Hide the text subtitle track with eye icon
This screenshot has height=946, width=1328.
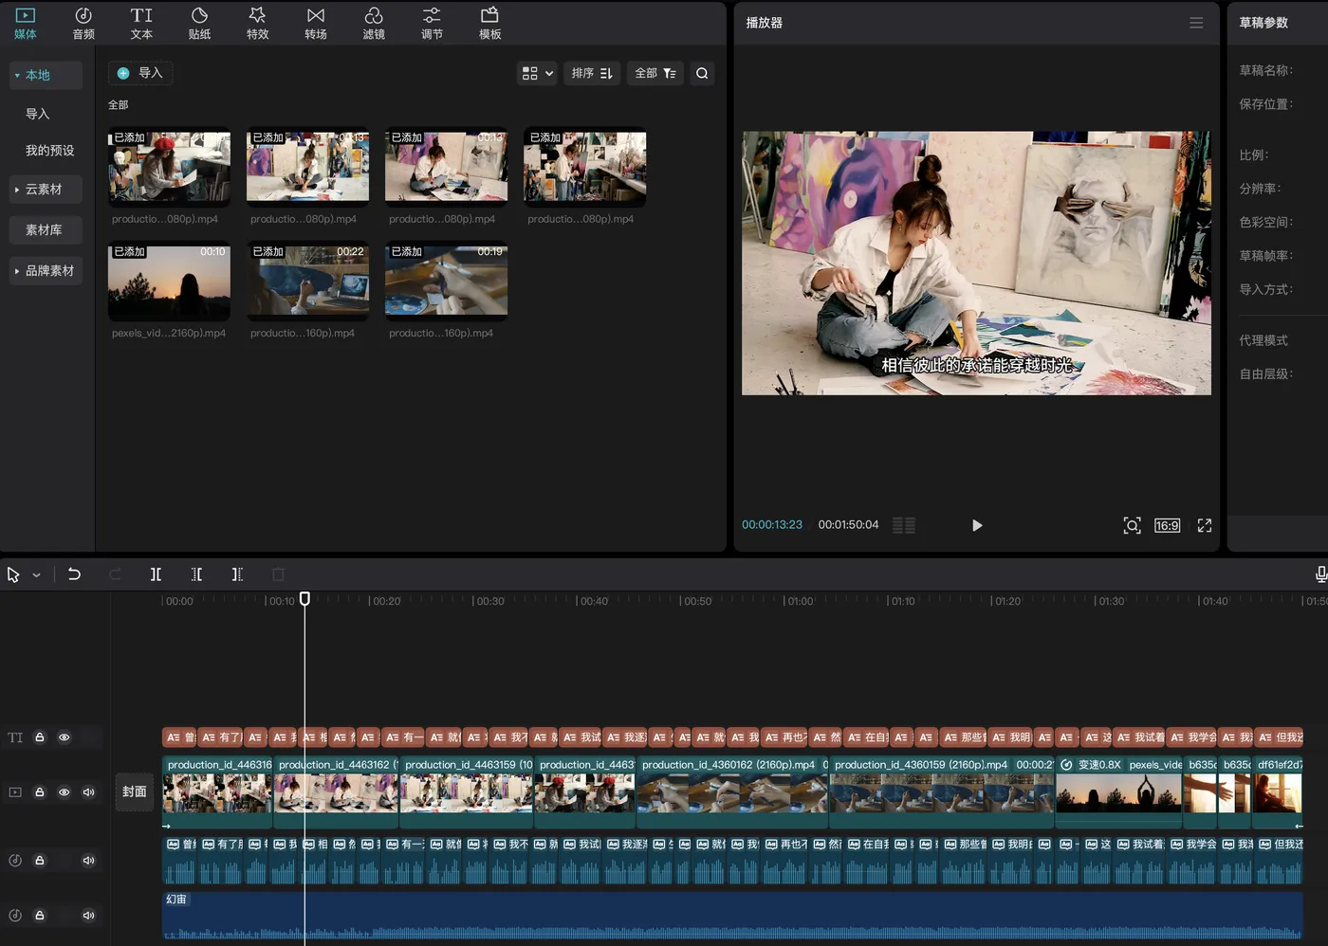(x=65, y=737)
